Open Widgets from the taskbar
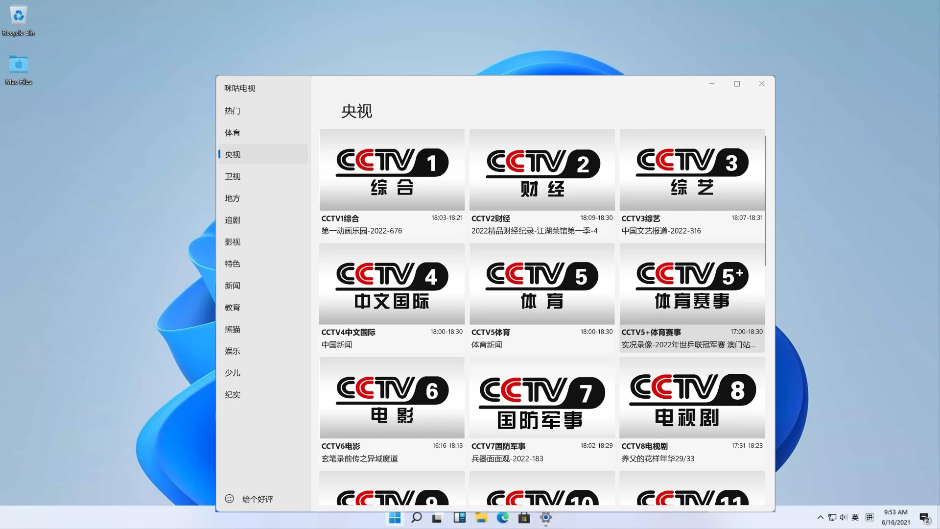 point(459,518)
